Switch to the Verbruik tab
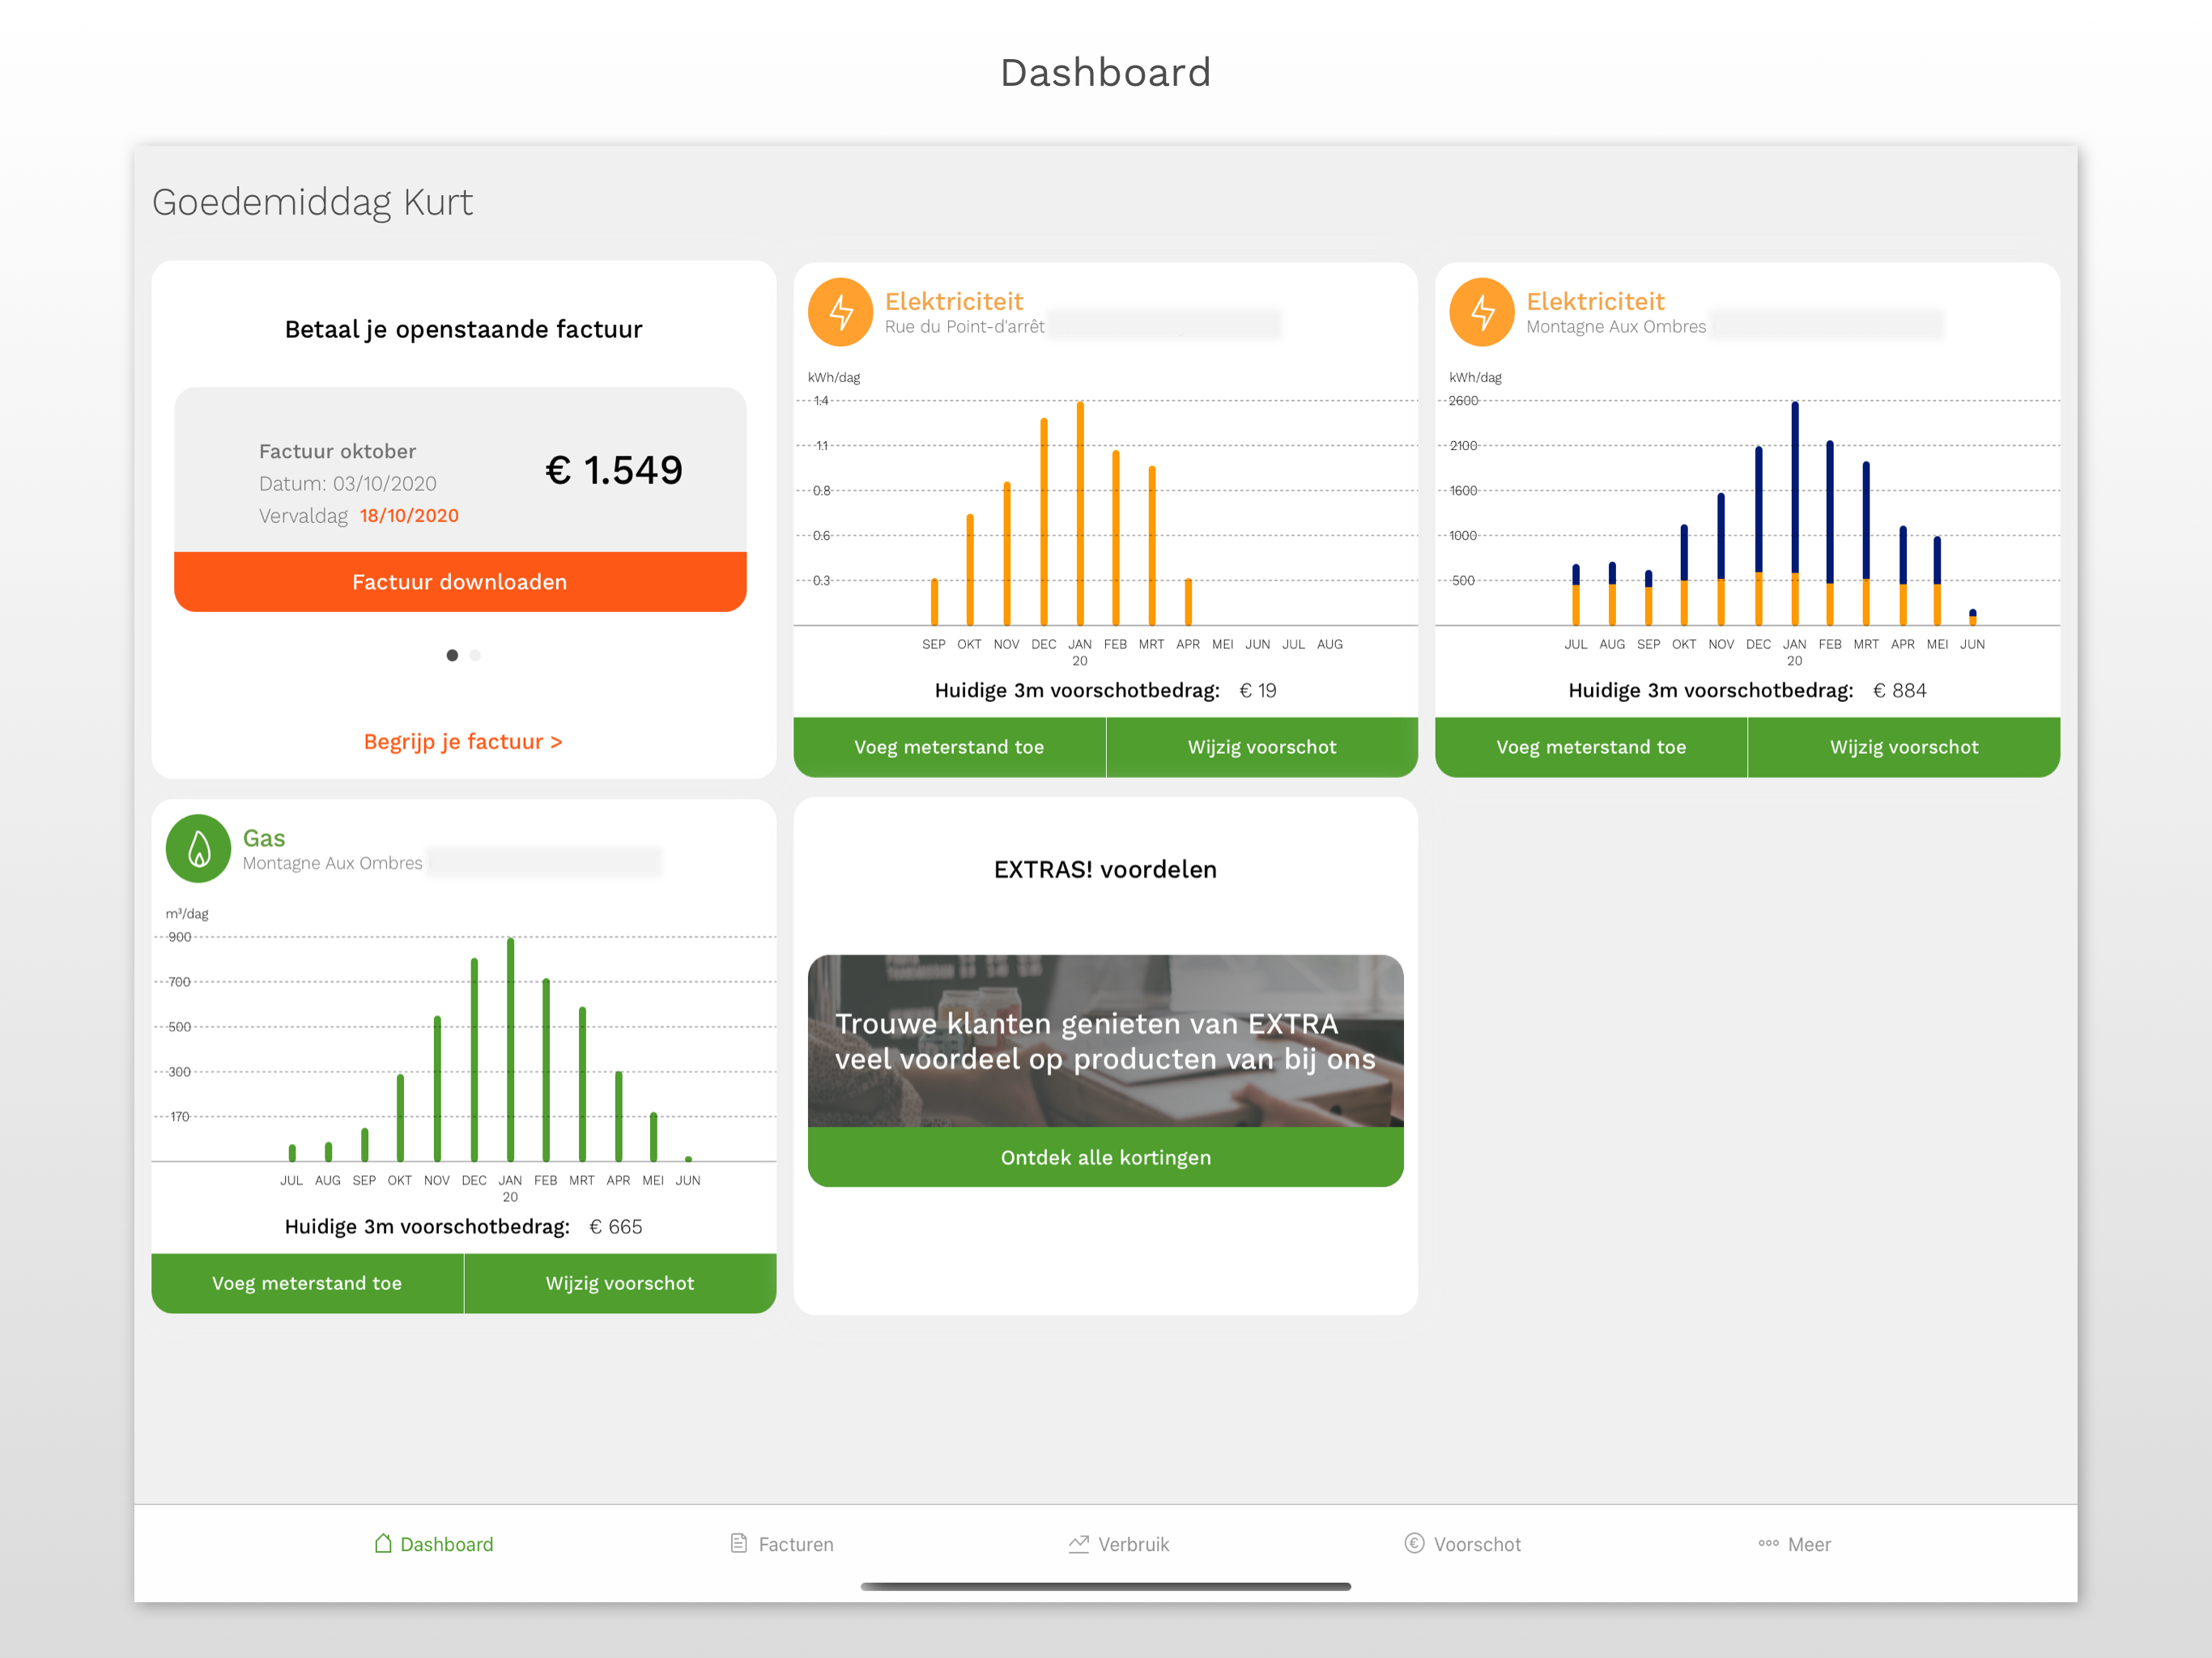 [x=1133, y=1543]
